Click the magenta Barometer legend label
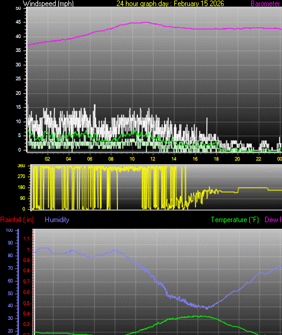The width and height of the screenshot is (282, 335). point(265,4)
